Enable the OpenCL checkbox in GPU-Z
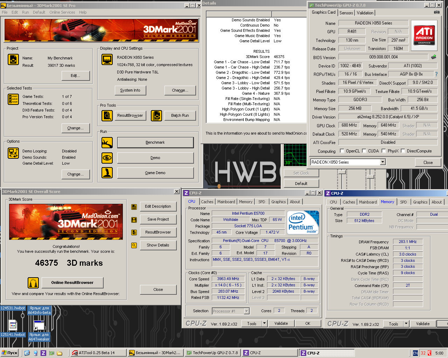This screenshot has height=358, width=448. pos(342,151)
